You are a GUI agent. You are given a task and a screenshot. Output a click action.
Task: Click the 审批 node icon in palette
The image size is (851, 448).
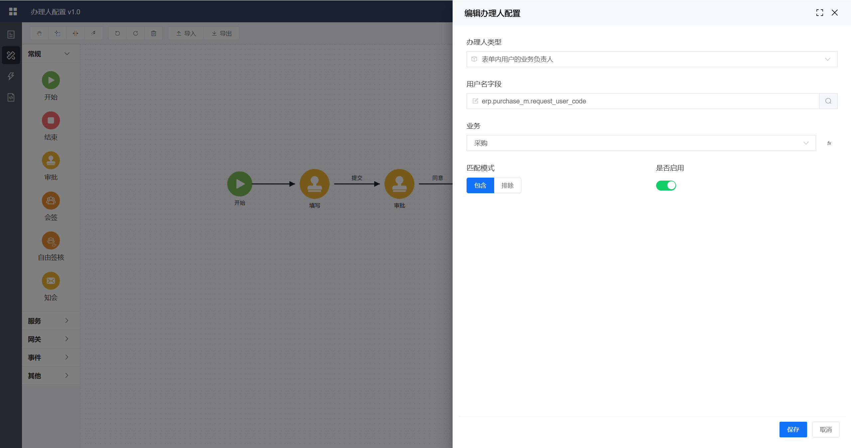tap(51, 160)
